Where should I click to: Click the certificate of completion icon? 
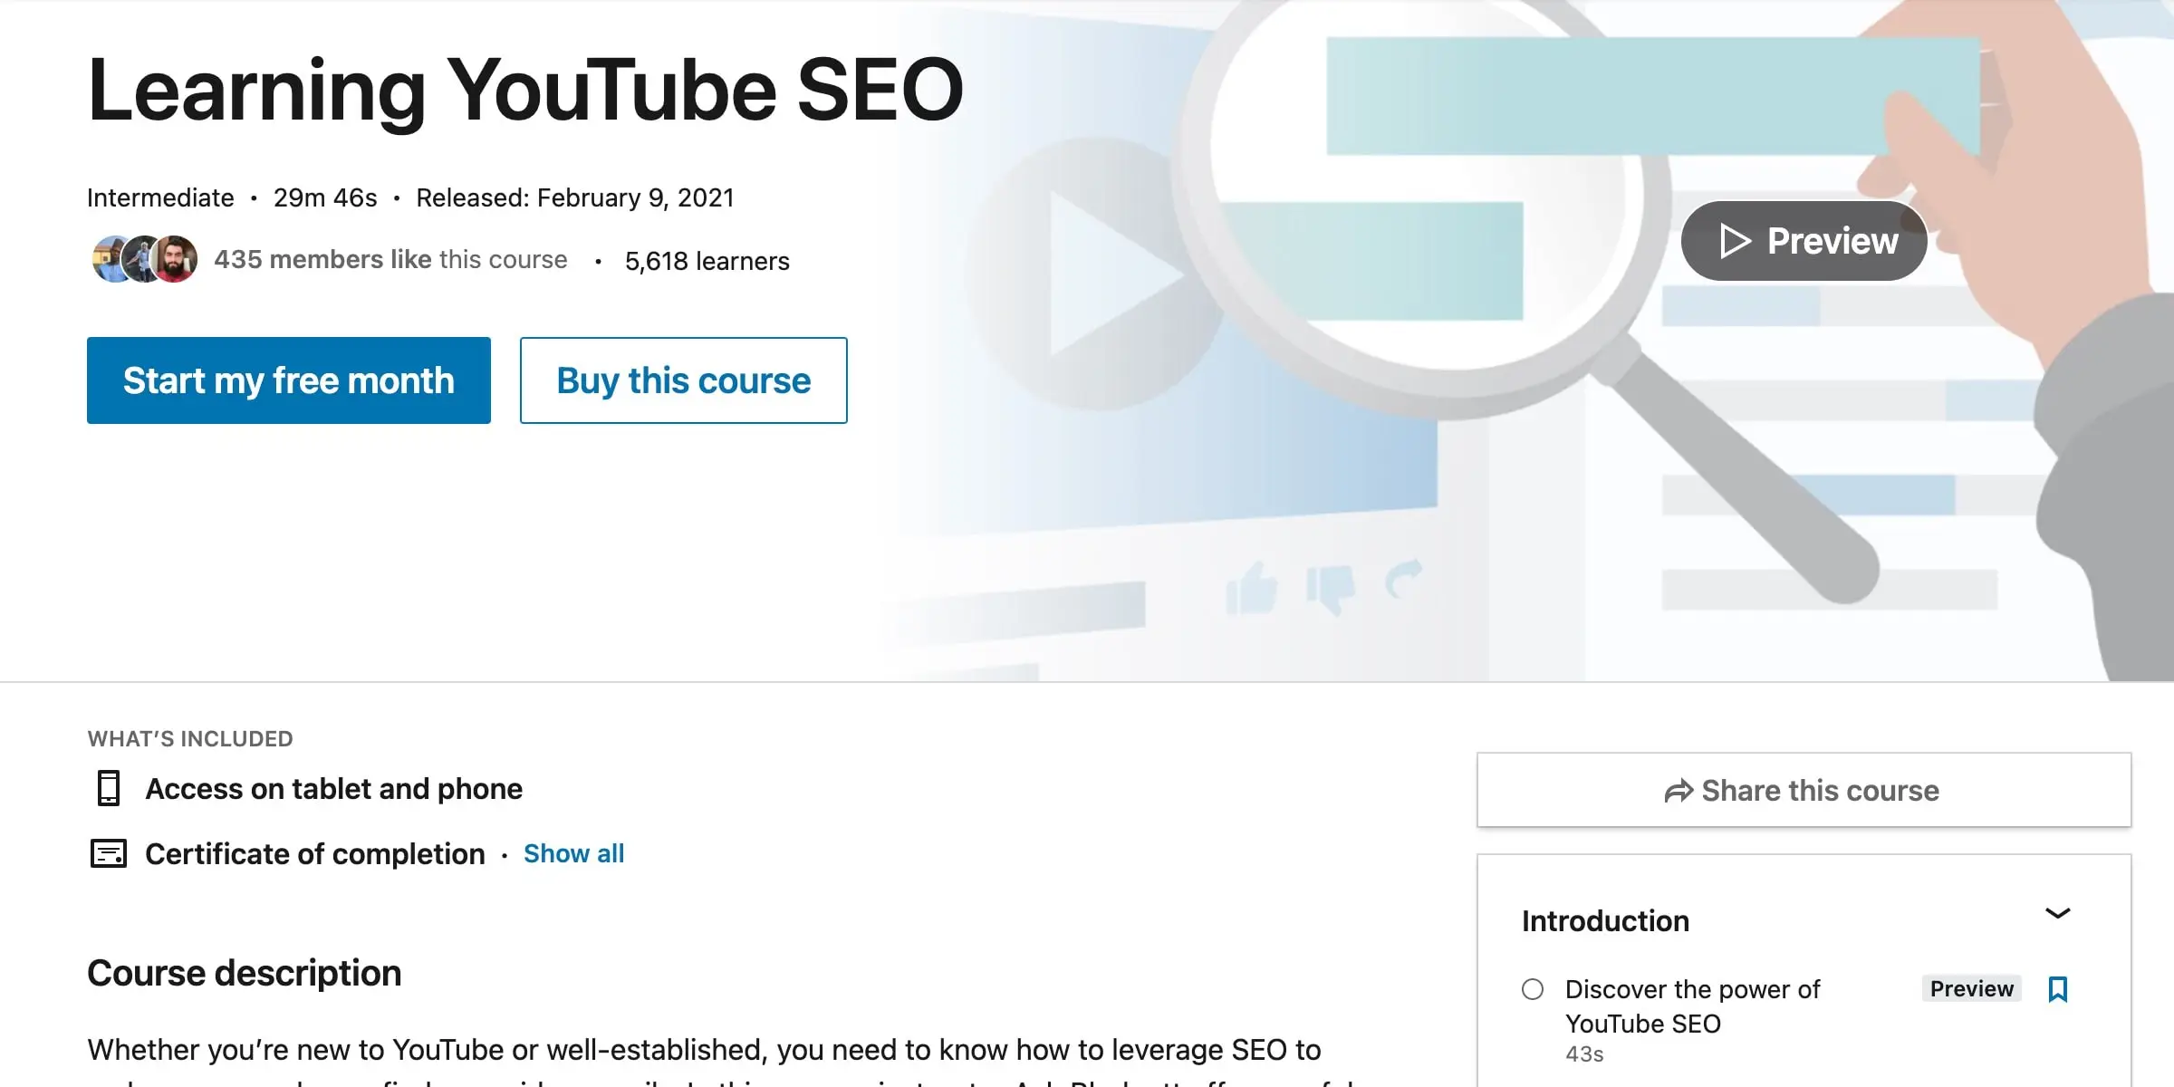coord(109,853)
